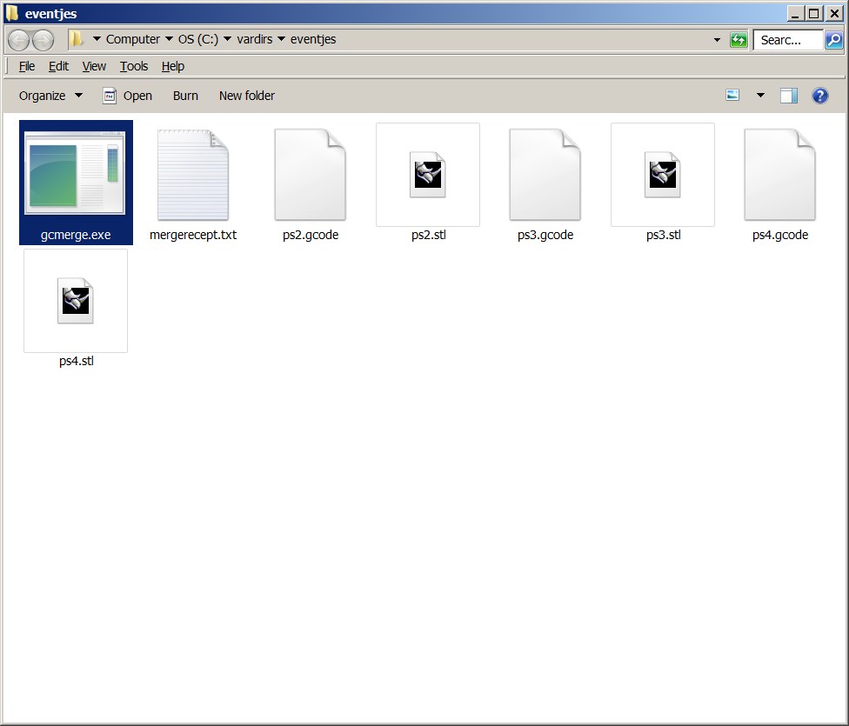Click the ps3.gcode file name label
849x726 pixels.
click(545, 235)
